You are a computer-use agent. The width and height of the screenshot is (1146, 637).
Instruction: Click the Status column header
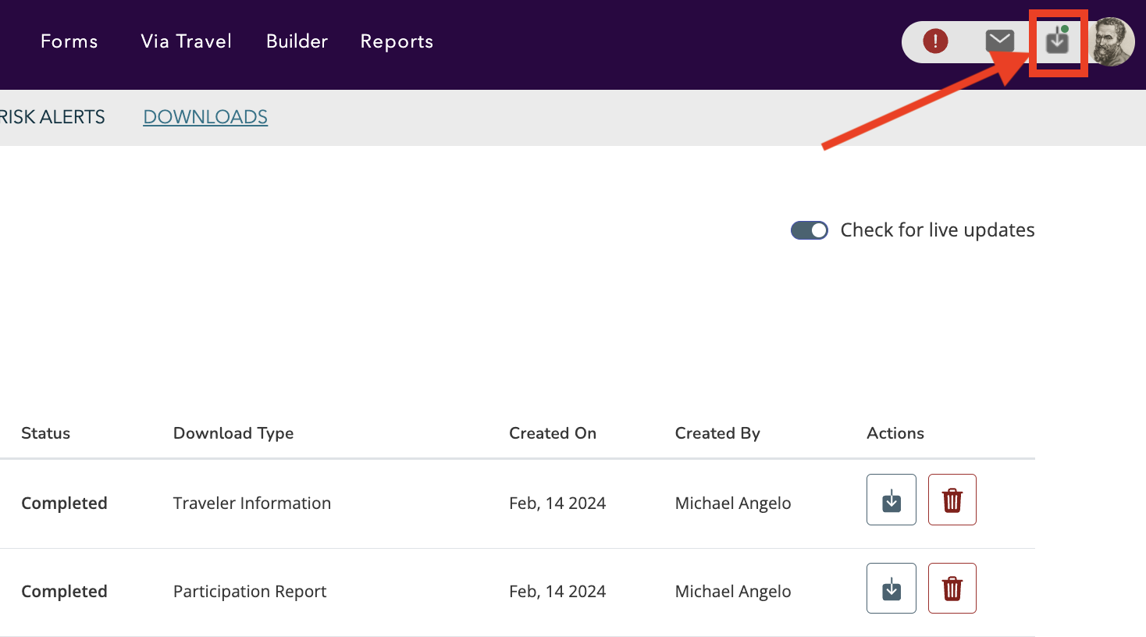(46, 433)
